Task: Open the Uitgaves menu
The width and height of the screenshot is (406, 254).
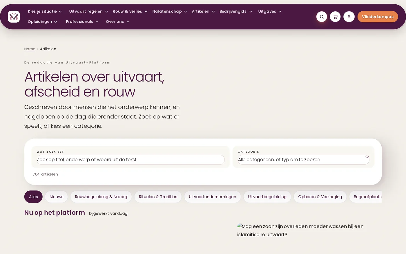Action: point(270,11)
